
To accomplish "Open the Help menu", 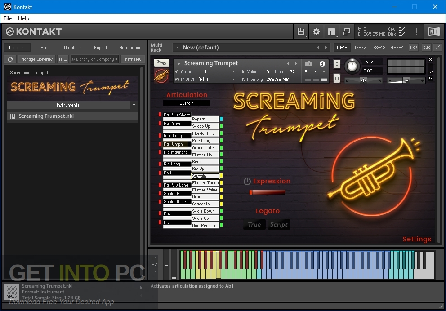I will coord(23,18).
